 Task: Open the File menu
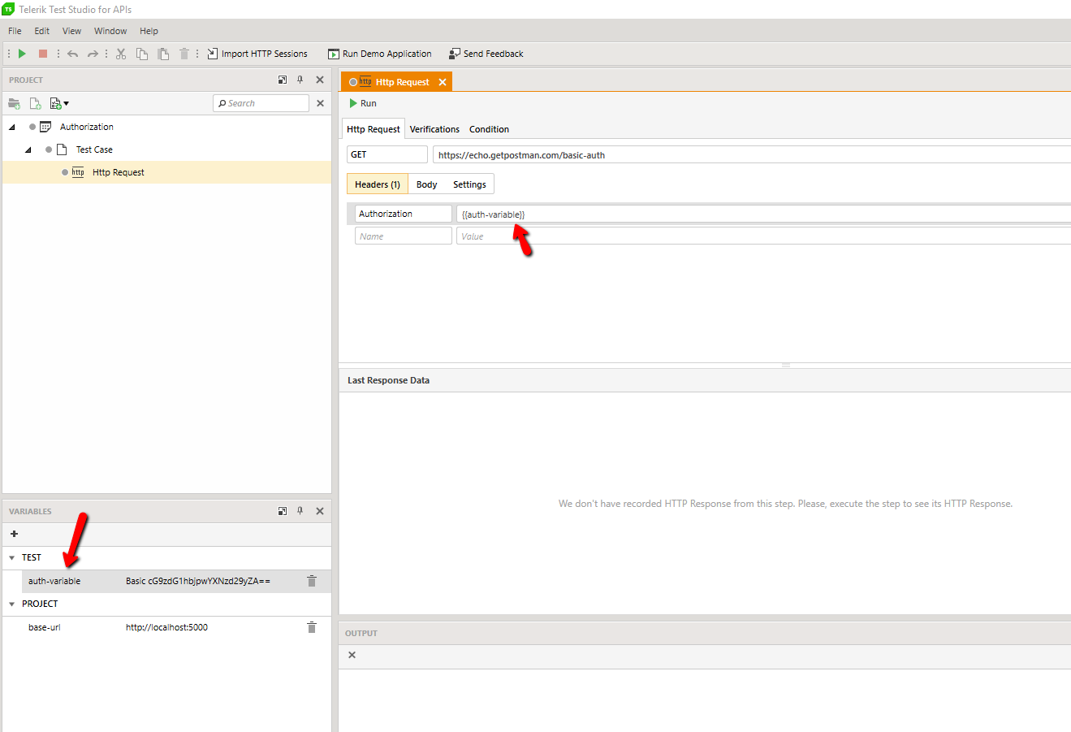(x=15, y=31)
